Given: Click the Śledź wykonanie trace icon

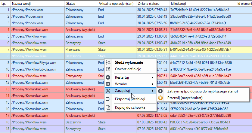Looking at the screenshot, I should point(108,62).
